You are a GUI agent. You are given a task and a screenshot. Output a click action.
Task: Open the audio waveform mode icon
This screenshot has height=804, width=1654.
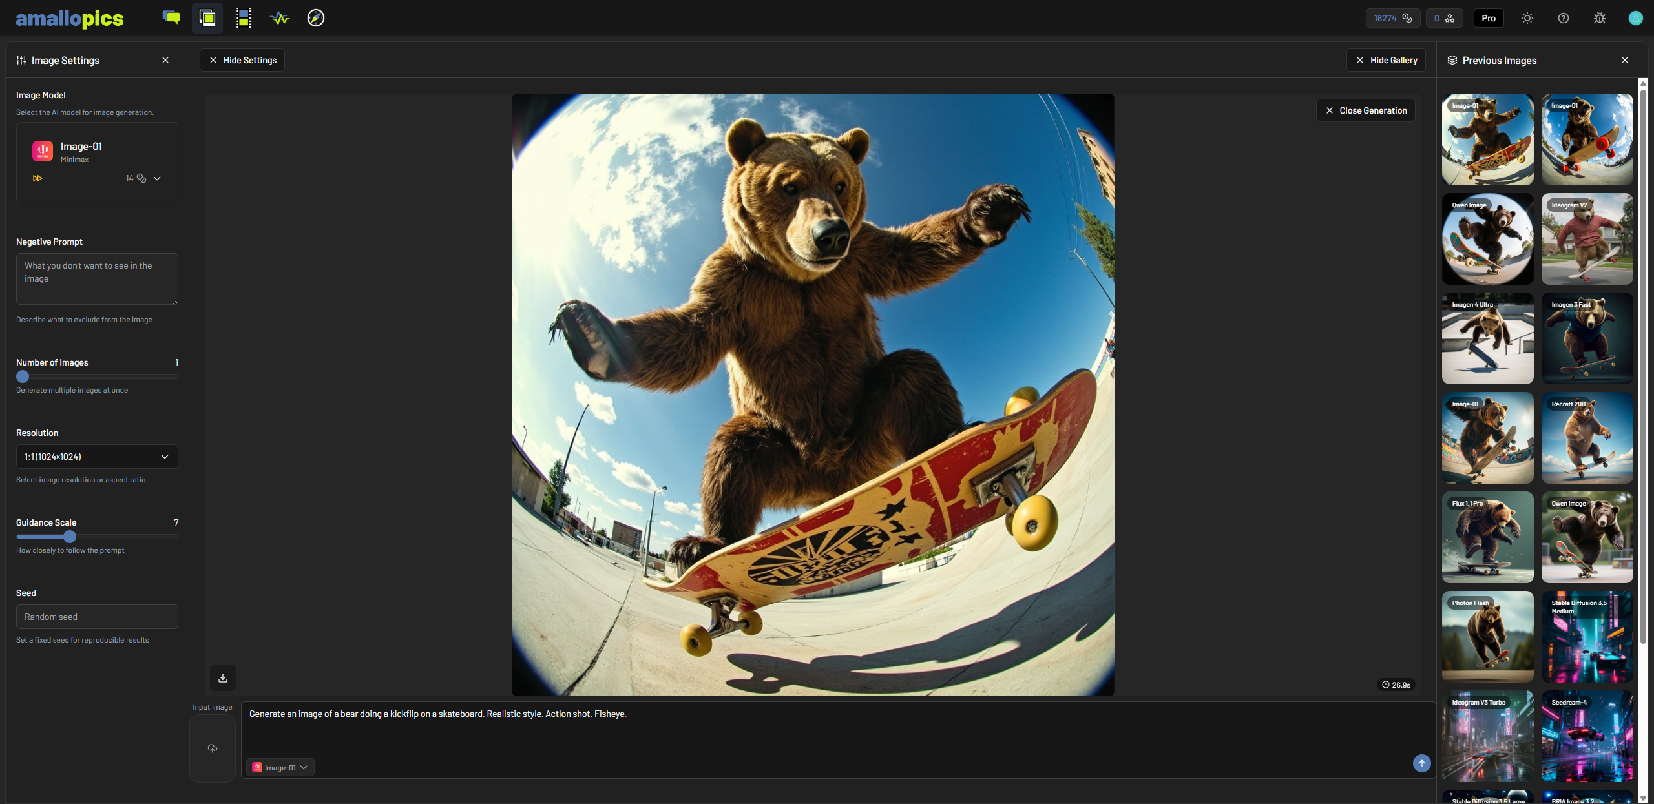click(280, 17)
